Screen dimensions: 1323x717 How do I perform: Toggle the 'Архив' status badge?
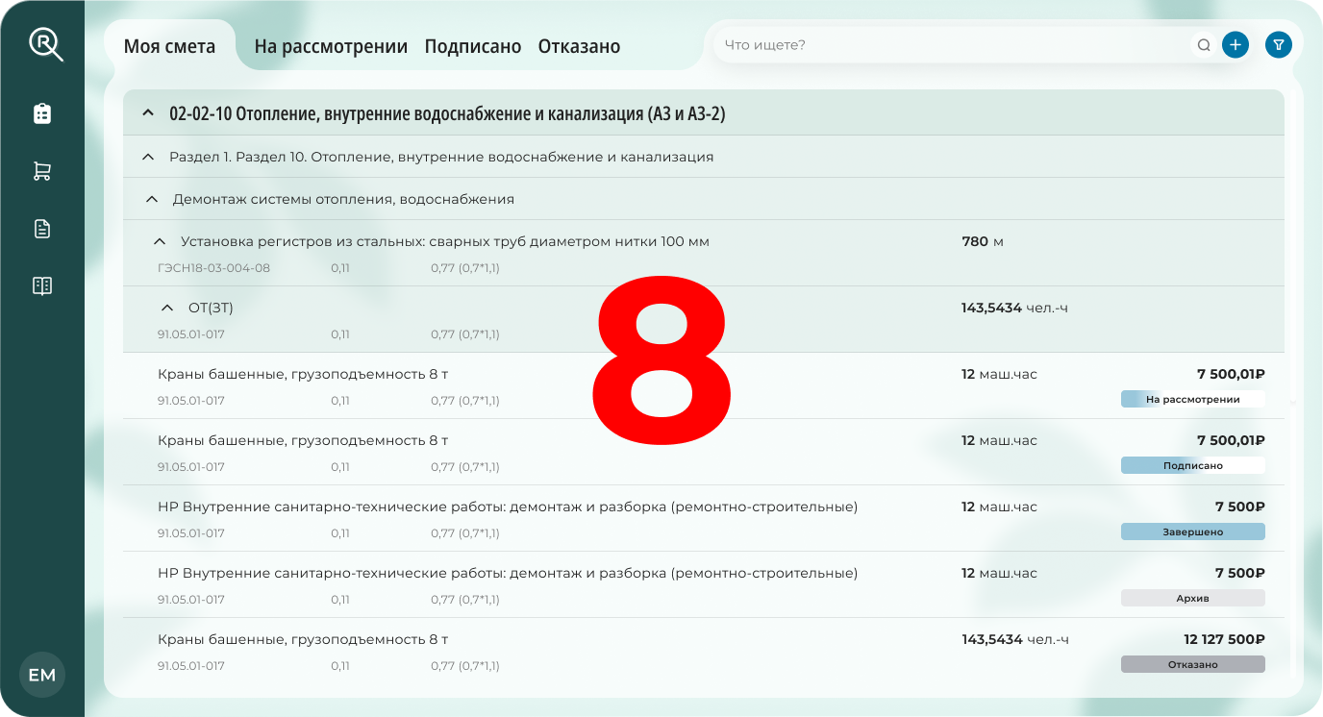[1192, 597]
